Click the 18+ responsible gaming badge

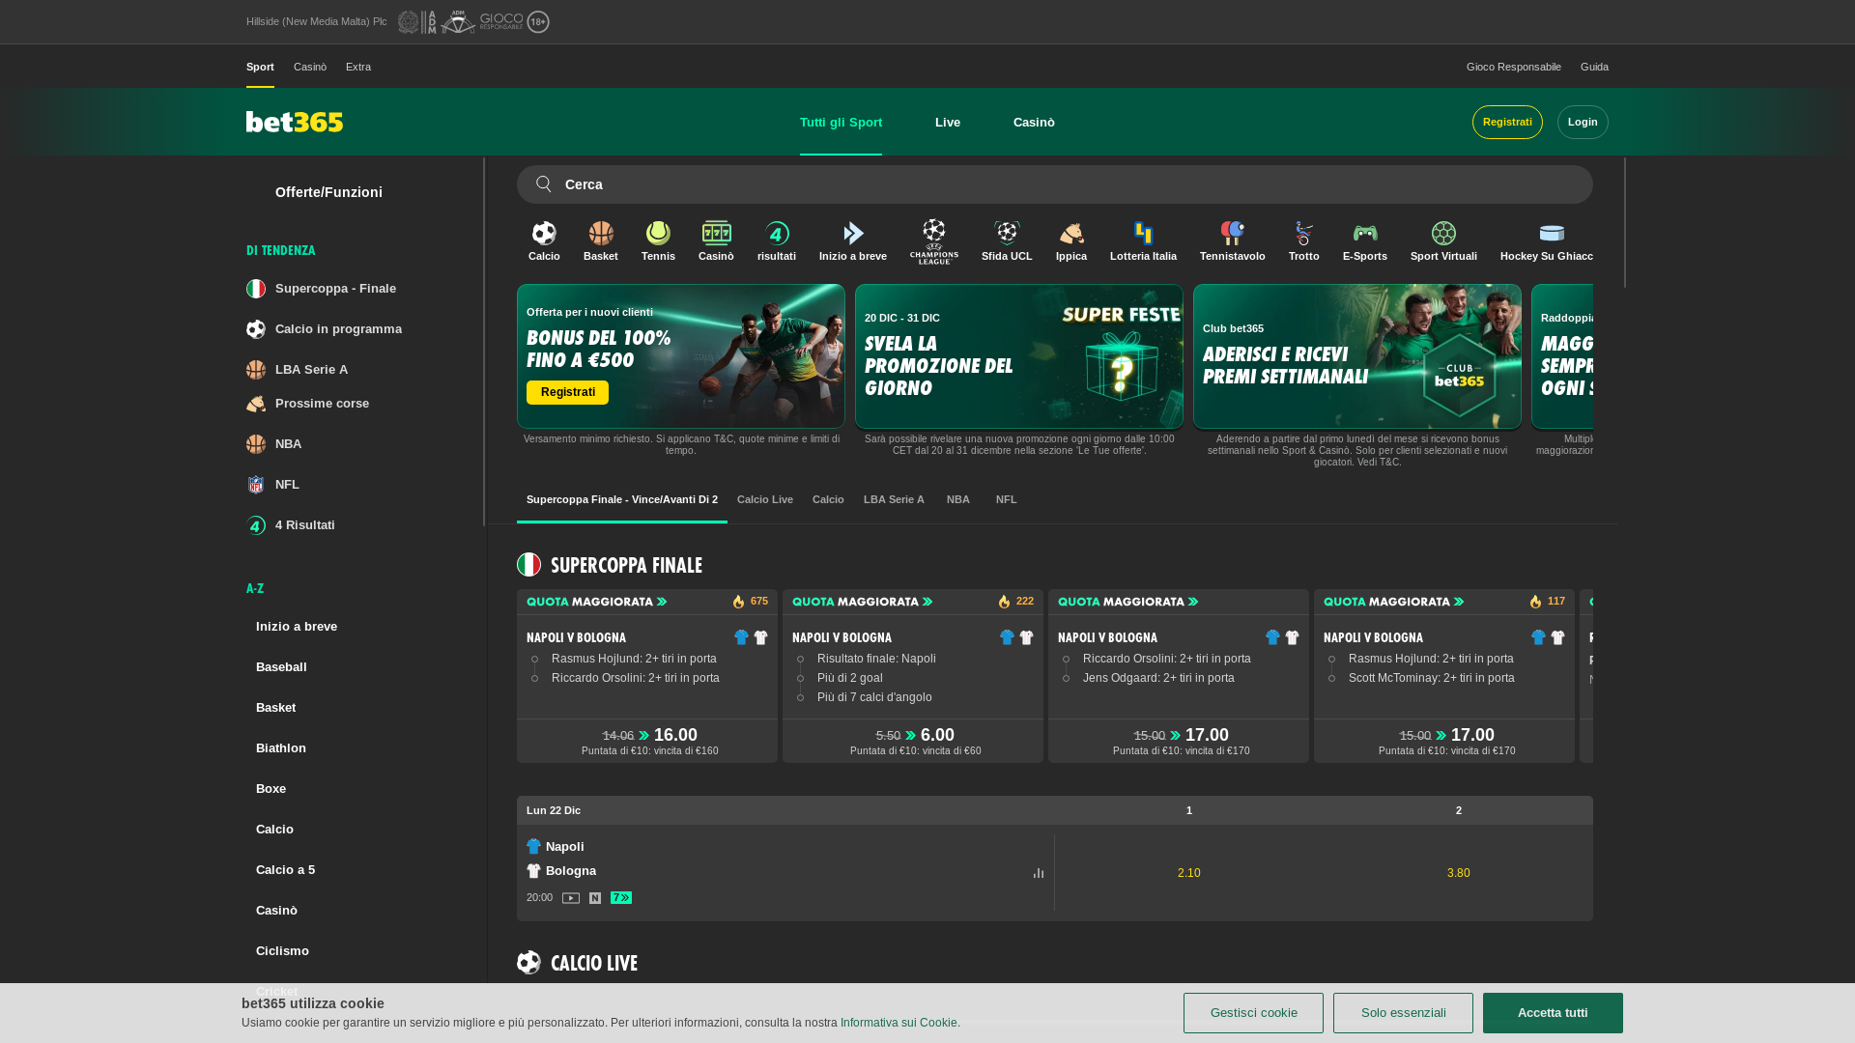point(538,21)
